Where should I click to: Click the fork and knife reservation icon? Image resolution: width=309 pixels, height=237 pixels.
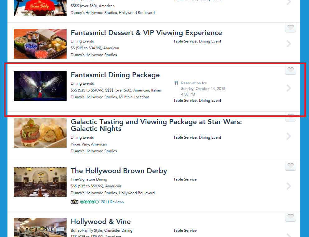point(176,83)
